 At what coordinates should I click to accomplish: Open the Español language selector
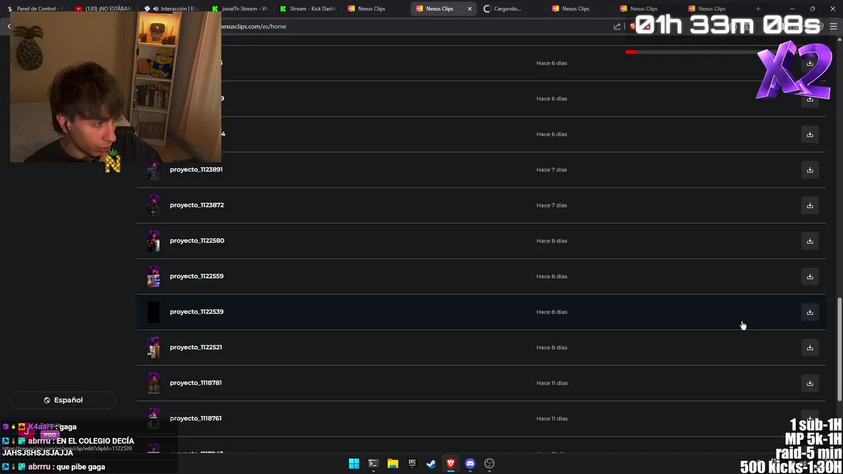pyautogui.click(x=63, y=400)
